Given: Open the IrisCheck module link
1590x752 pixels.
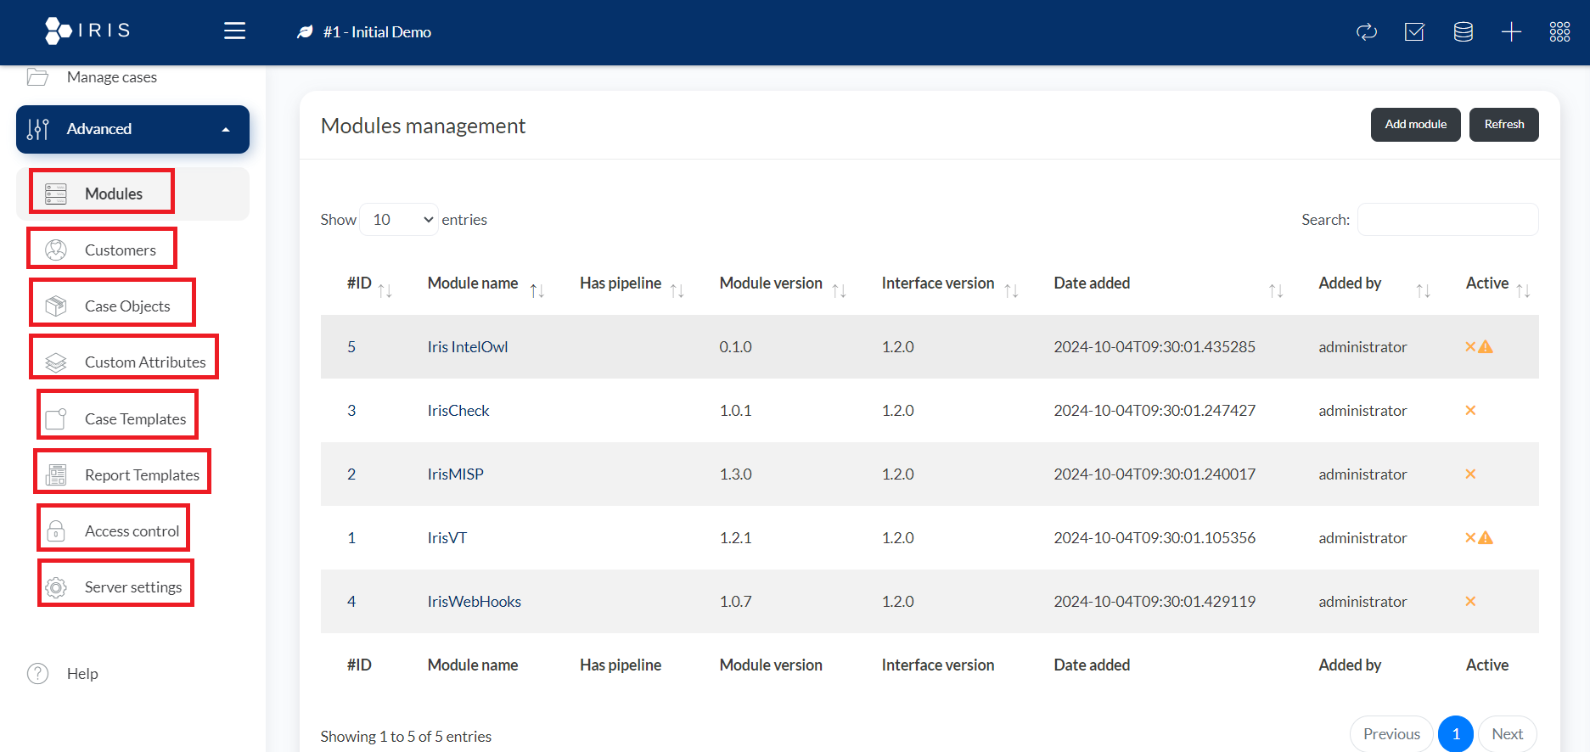Looking at the screenshot, I should click(x=458, y=411).
